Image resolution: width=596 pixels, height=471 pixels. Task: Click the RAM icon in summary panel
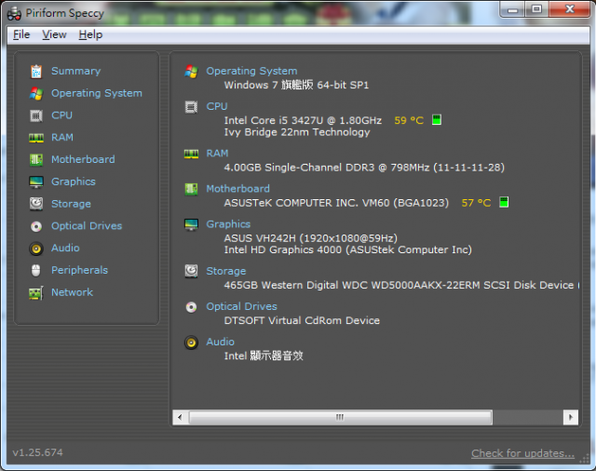(191, 154)
